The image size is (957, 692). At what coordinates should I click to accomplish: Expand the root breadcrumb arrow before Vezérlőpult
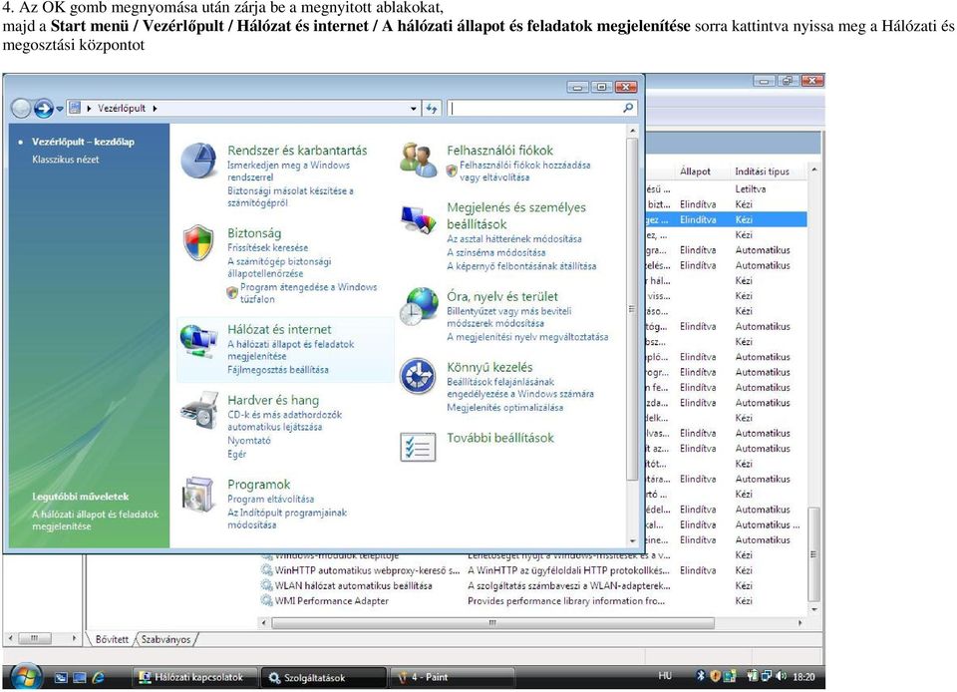click(89, 108)
